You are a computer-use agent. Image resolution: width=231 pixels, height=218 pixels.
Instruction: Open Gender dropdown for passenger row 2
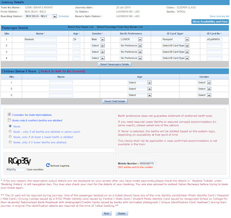97,45
